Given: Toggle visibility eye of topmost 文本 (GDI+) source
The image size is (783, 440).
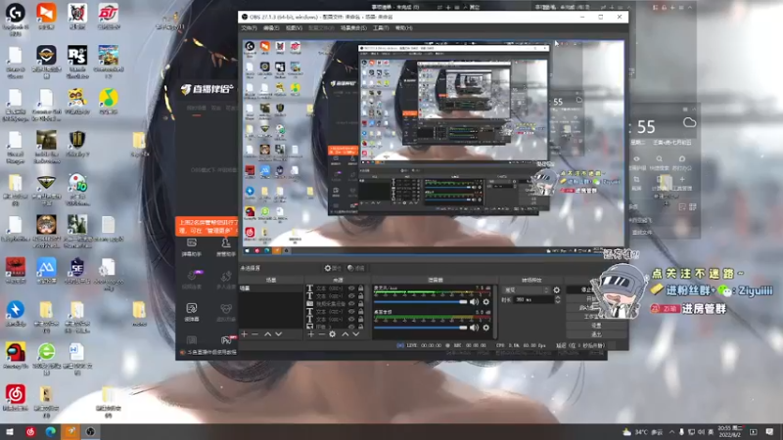Looking at the screenshot, I should click(x=351, y=288).
